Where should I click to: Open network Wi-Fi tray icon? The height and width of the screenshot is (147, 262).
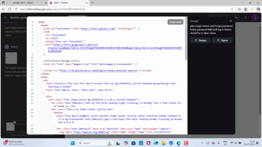click(x=232, y=143)
